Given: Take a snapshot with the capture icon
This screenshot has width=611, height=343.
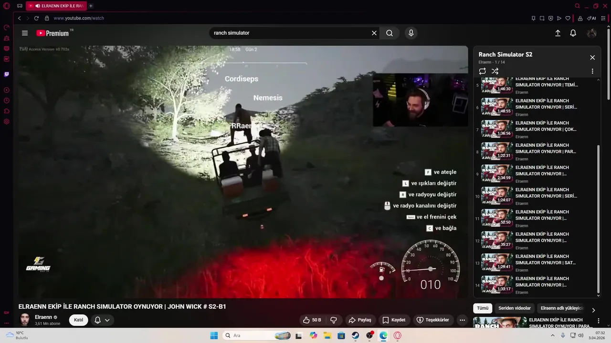Looking at the screenshot, I should coord(542,18).
